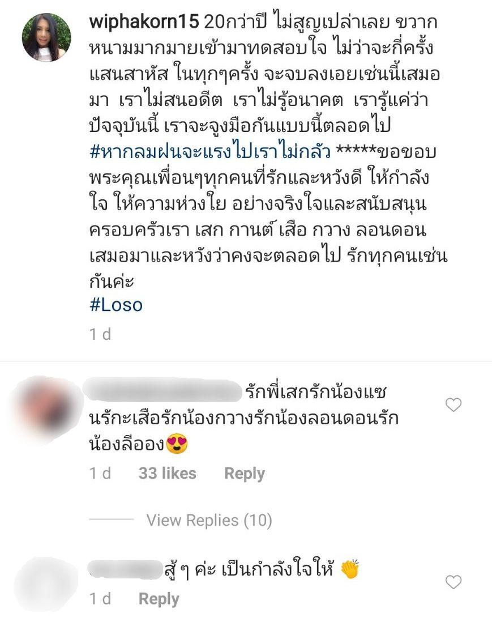The width and height of the screenshot is (492, 622).
Task: View the 33 likes list
Action: [x=168, y=473]
